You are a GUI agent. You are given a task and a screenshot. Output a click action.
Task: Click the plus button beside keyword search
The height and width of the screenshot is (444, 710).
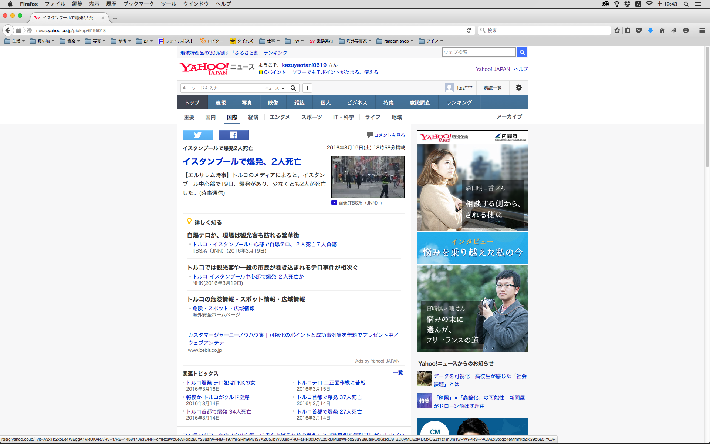tap(307, 88)
